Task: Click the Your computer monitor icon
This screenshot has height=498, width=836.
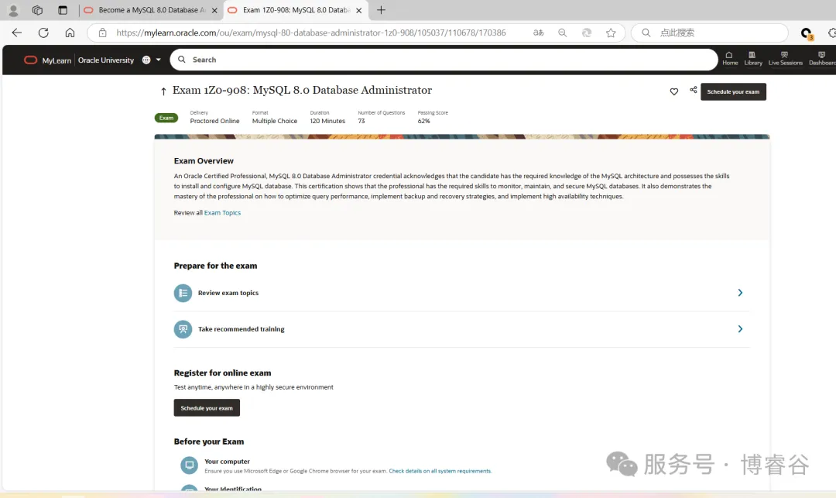Action: pos(190,465)
